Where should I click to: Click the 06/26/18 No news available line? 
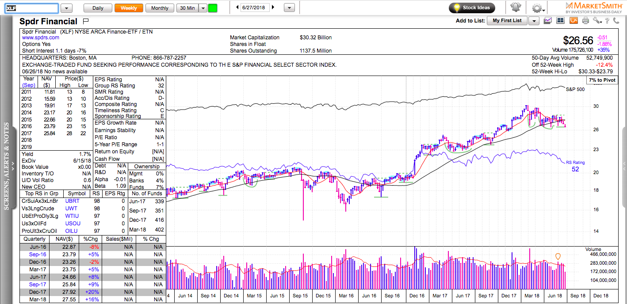click(x=55, y=72)
